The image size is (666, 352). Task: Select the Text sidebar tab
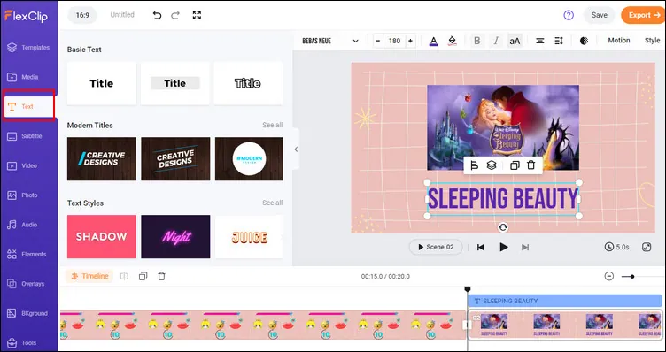coord(28,106)
